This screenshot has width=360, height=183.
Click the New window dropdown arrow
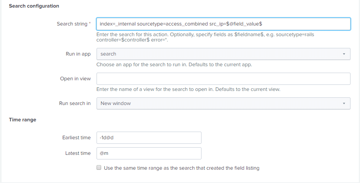coord(344,103)
